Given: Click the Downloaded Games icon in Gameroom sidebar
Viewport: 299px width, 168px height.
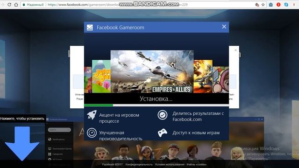Looking at the screenshot, I should coord(50,148).
